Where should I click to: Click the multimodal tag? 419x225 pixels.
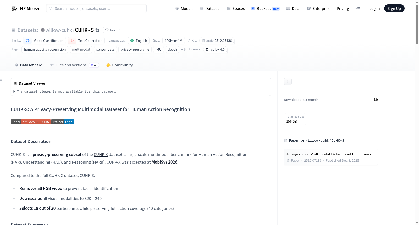tap(81, 49)
